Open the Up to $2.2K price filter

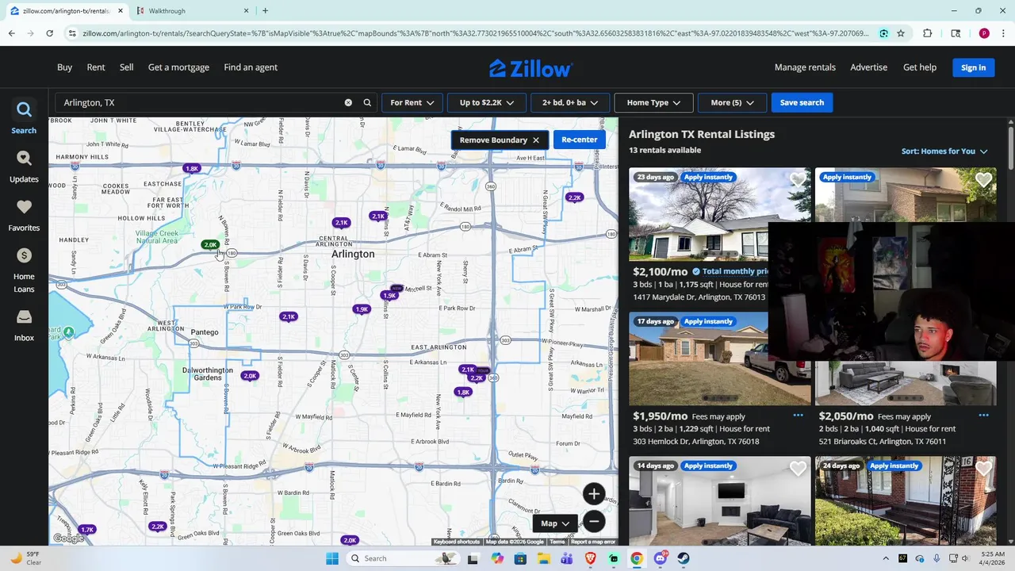[x=487, y=102]
